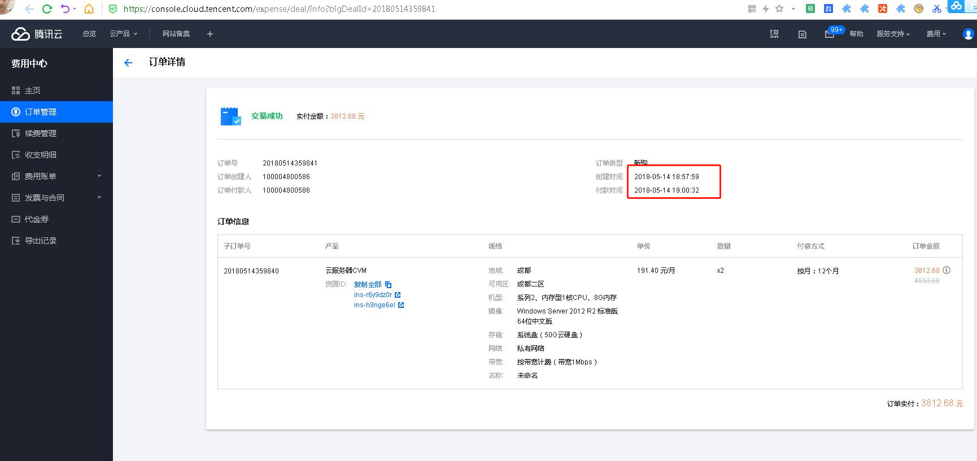
Task: Open external link icon for ins-r6y9dz0r
Action: (398, 295)
